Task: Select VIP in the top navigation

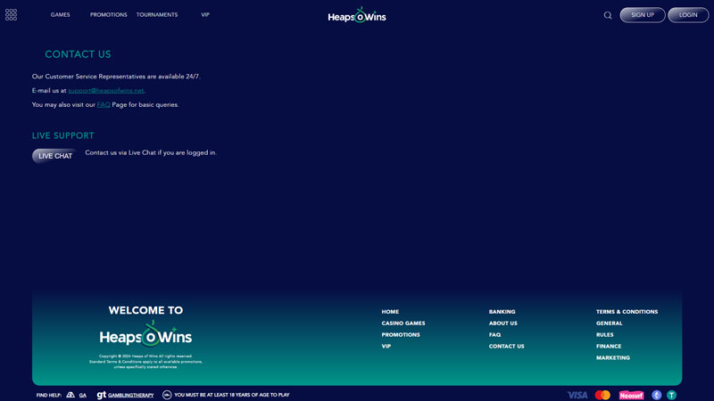Action: [205, 15]
